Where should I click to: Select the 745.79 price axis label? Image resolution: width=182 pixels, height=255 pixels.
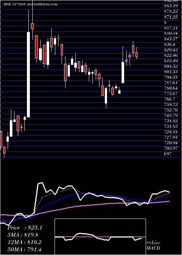[171, 115]
